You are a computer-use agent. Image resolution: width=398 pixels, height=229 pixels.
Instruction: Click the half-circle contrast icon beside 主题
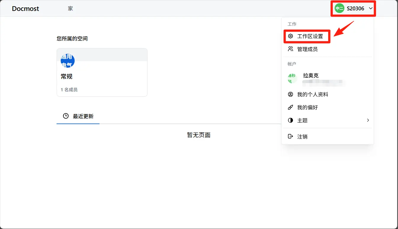(291, 121)
